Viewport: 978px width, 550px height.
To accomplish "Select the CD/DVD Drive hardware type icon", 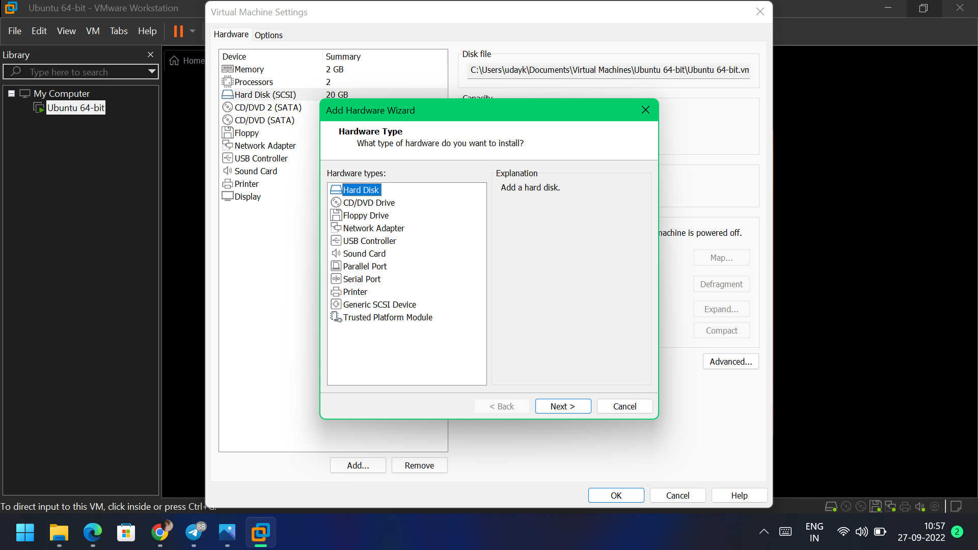I will (336, 203).
